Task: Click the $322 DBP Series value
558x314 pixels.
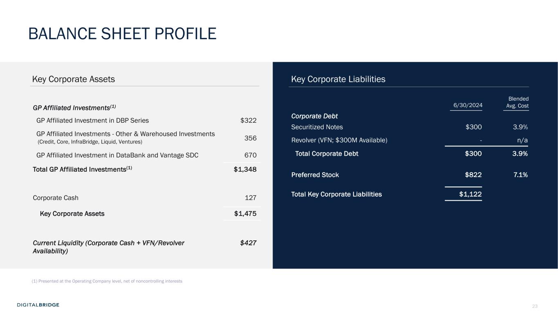Action: [x=249, y=121]
